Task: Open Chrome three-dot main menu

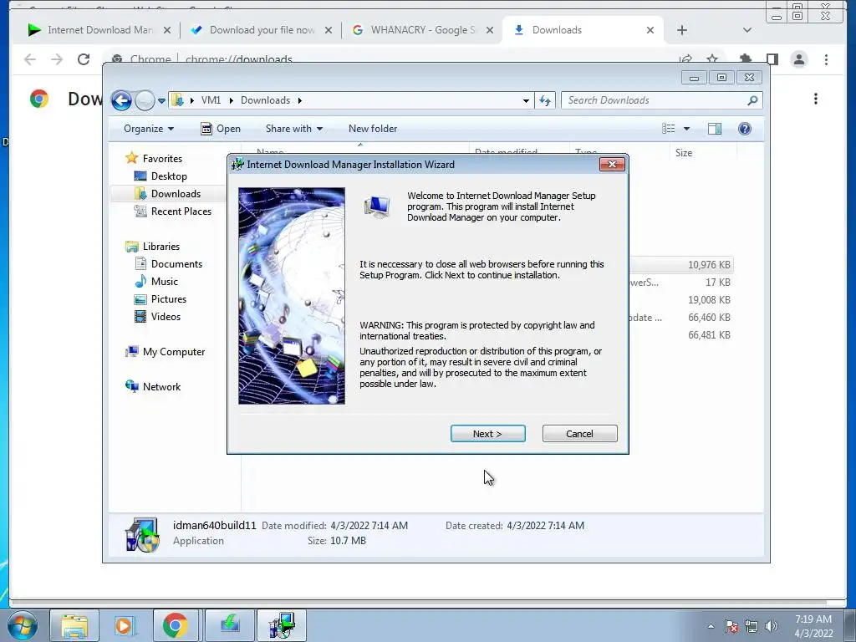Action: [826, 59]
